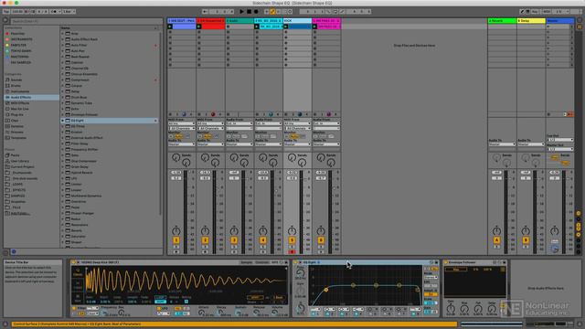Image resolution: width=585 pixels, height=329 pixels.
Task: Open KICK track MIDI From dropdown
Action: (297, 123)
